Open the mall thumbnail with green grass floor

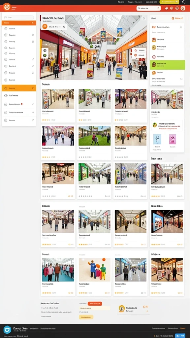[x=94, y=136]
